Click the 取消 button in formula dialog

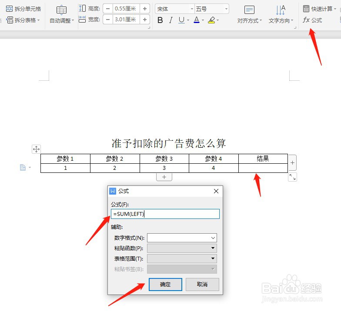pos(202,284)
